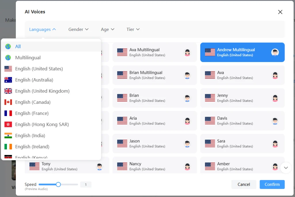Click the Speed slider handle

coord(58,185)
